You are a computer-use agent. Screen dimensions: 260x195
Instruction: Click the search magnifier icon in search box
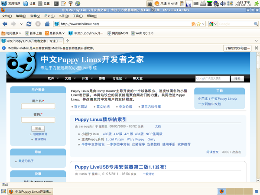[x=256, y=24]
